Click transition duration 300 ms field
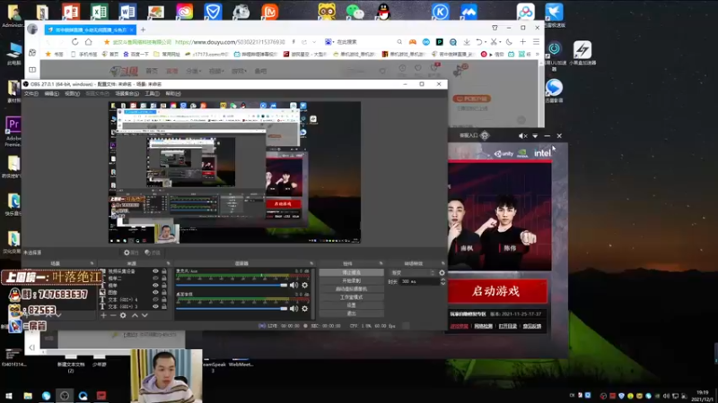Viewport: 718px width, 403px height. [419, 282]
